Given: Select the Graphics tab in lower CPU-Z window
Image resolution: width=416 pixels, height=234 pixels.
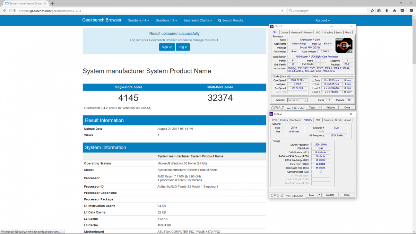Looking at the screenshot, I should (x=328, y=120).
